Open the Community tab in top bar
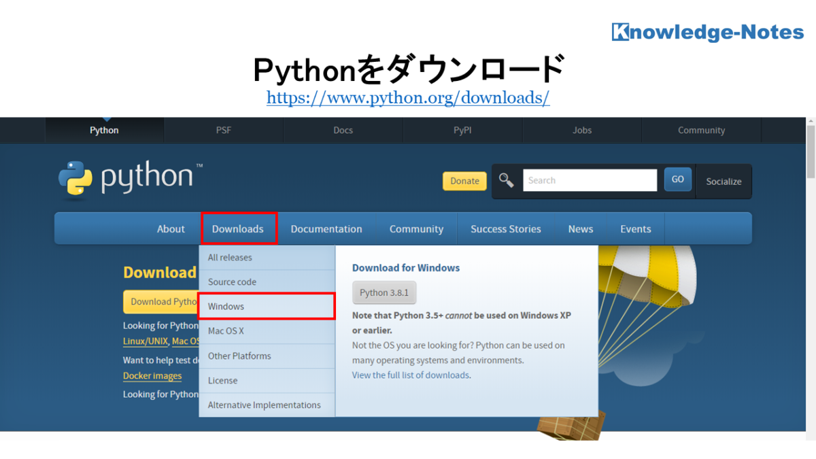The image size is (816, 459). (702, 130)
